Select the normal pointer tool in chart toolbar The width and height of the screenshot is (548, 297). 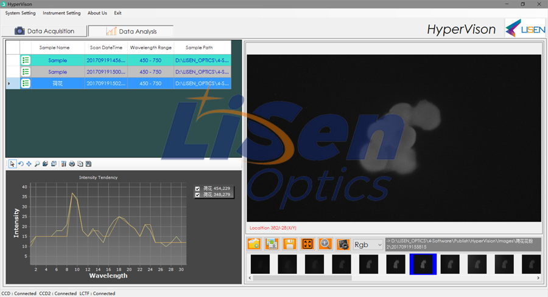pyautogui.click(x=12, y=164)
